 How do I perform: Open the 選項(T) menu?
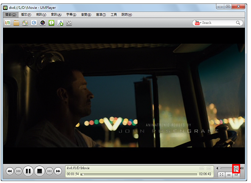click(x=101, y=15)
